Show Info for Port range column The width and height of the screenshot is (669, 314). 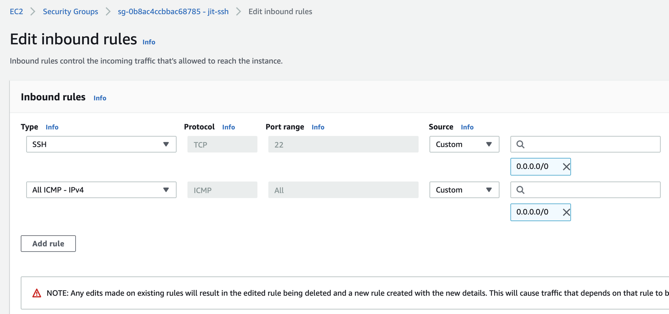pos(318,127)
